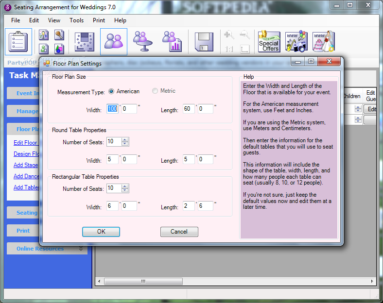Open the task checklist clipboard icon
Image resolution: width=383 pixels, height=303 pixels.
(18, 41)
